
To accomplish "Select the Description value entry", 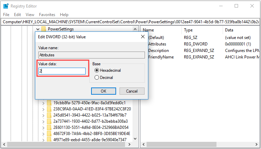I will 159,51.
